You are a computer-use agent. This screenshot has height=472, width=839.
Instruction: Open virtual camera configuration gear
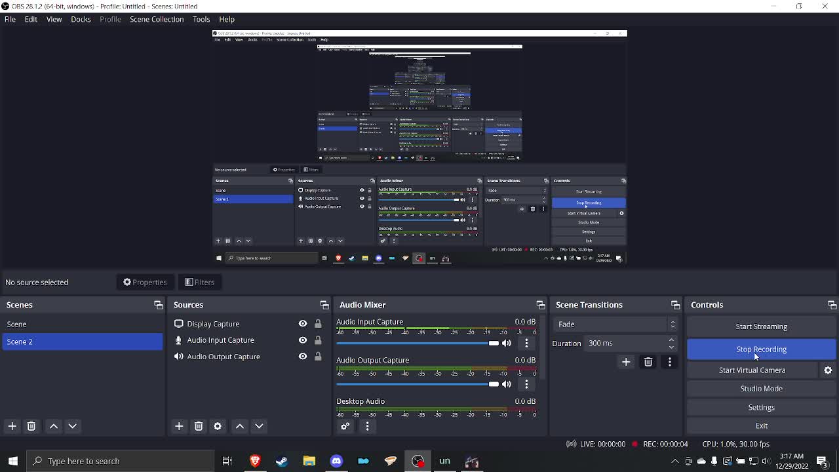coord(828,370)
